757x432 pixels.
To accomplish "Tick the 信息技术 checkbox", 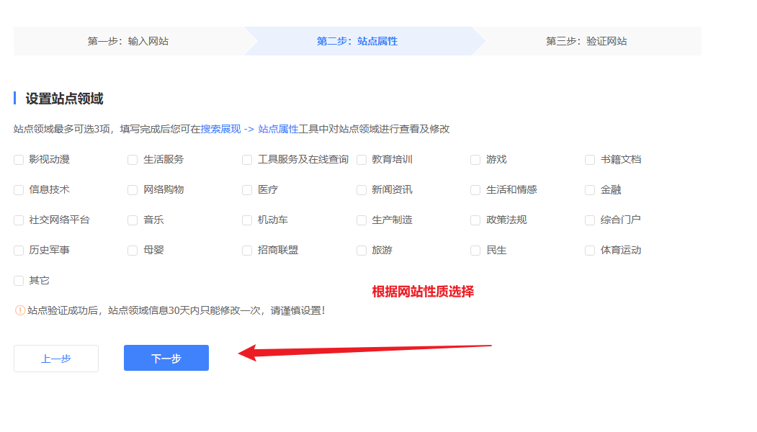I will (19, 190).
